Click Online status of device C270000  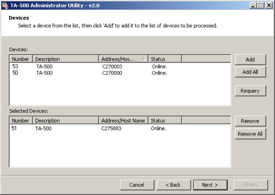click(x=160, y=73)
